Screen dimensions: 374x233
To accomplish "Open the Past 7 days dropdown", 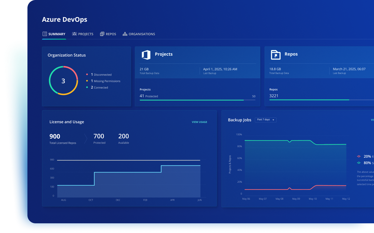I will click(266, 120).
